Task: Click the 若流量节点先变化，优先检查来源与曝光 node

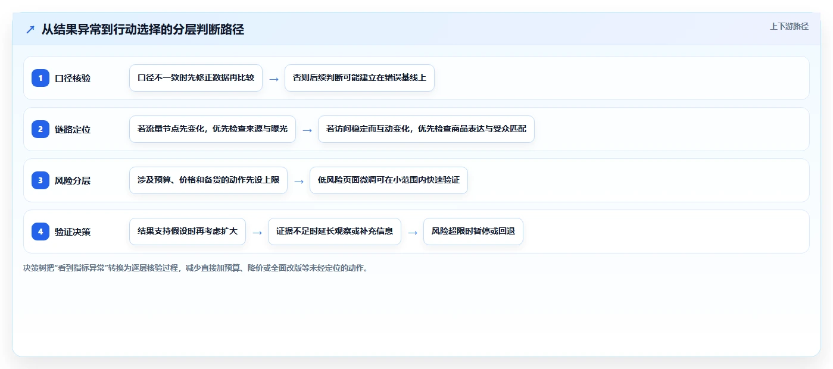Action: (x=213, y=129)
